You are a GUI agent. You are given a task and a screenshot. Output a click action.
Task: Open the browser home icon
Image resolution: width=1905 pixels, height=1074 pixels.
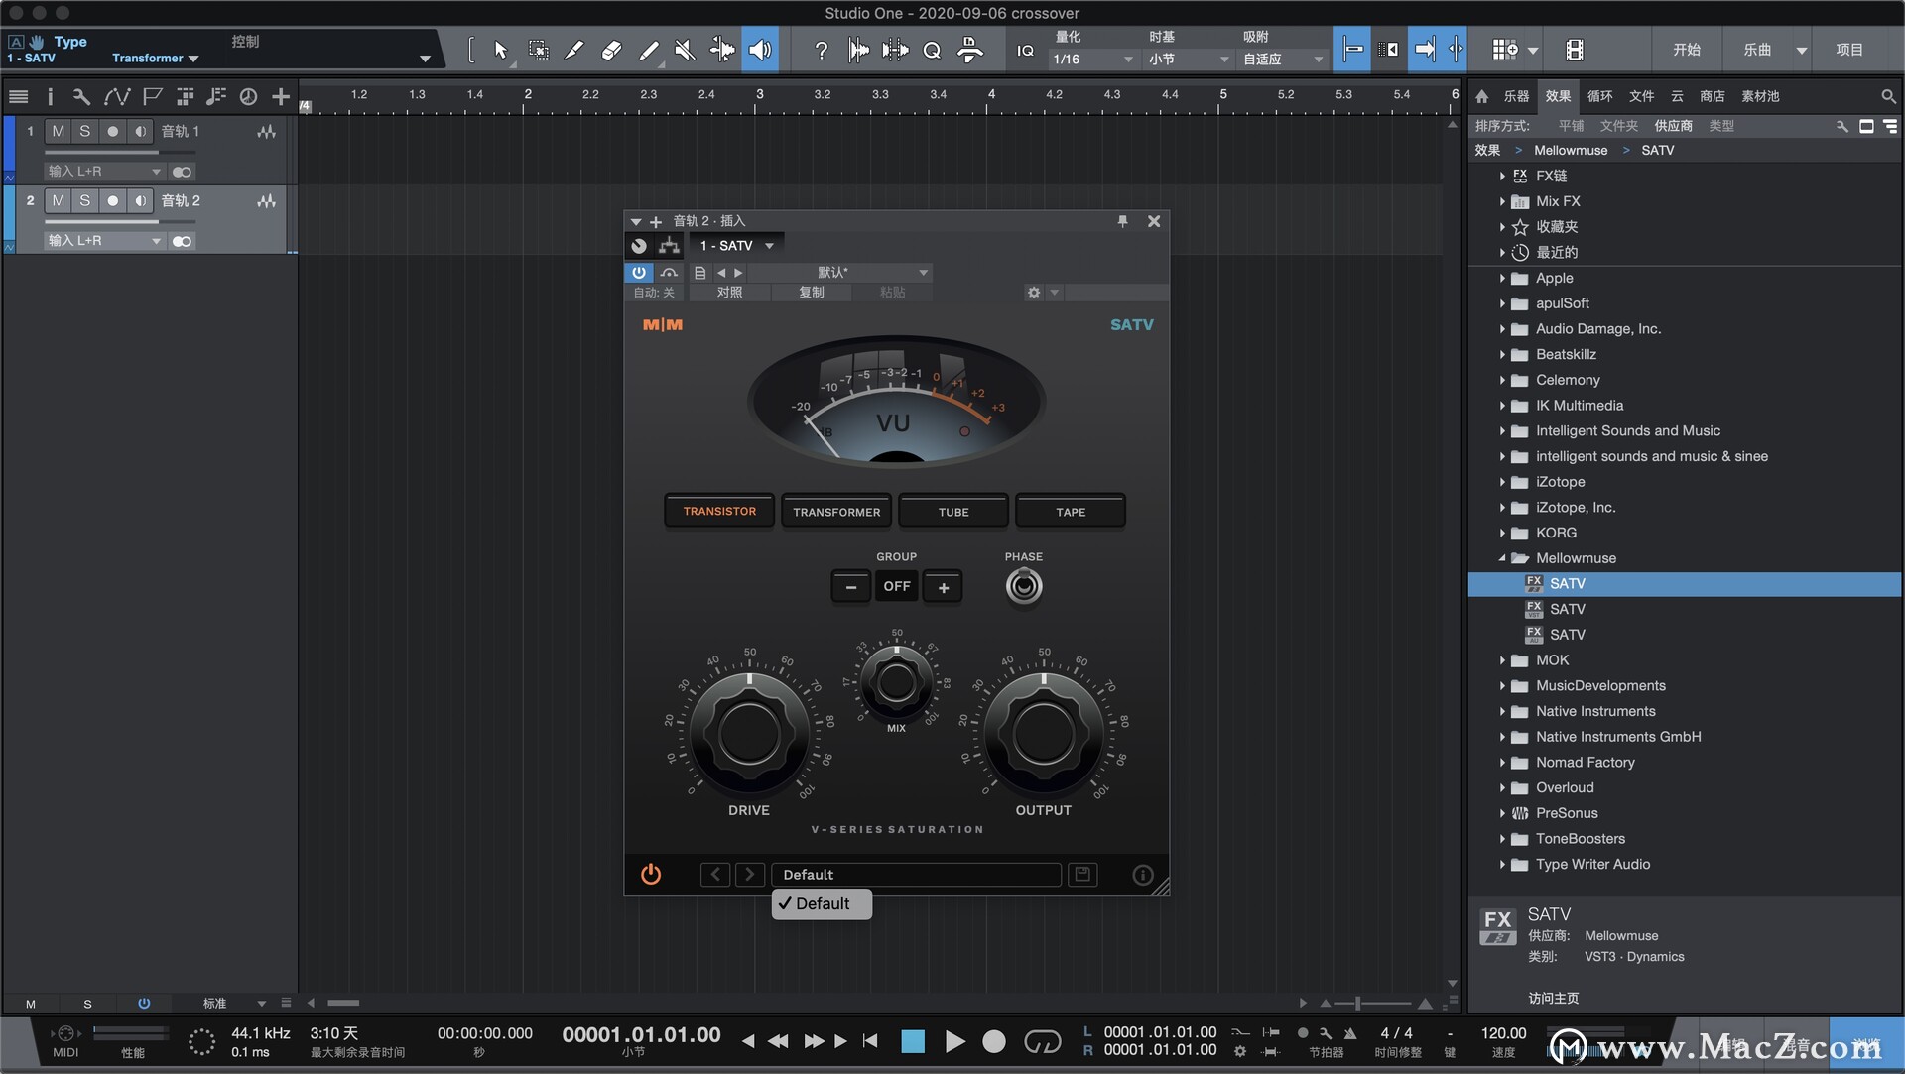[1481, 96]
